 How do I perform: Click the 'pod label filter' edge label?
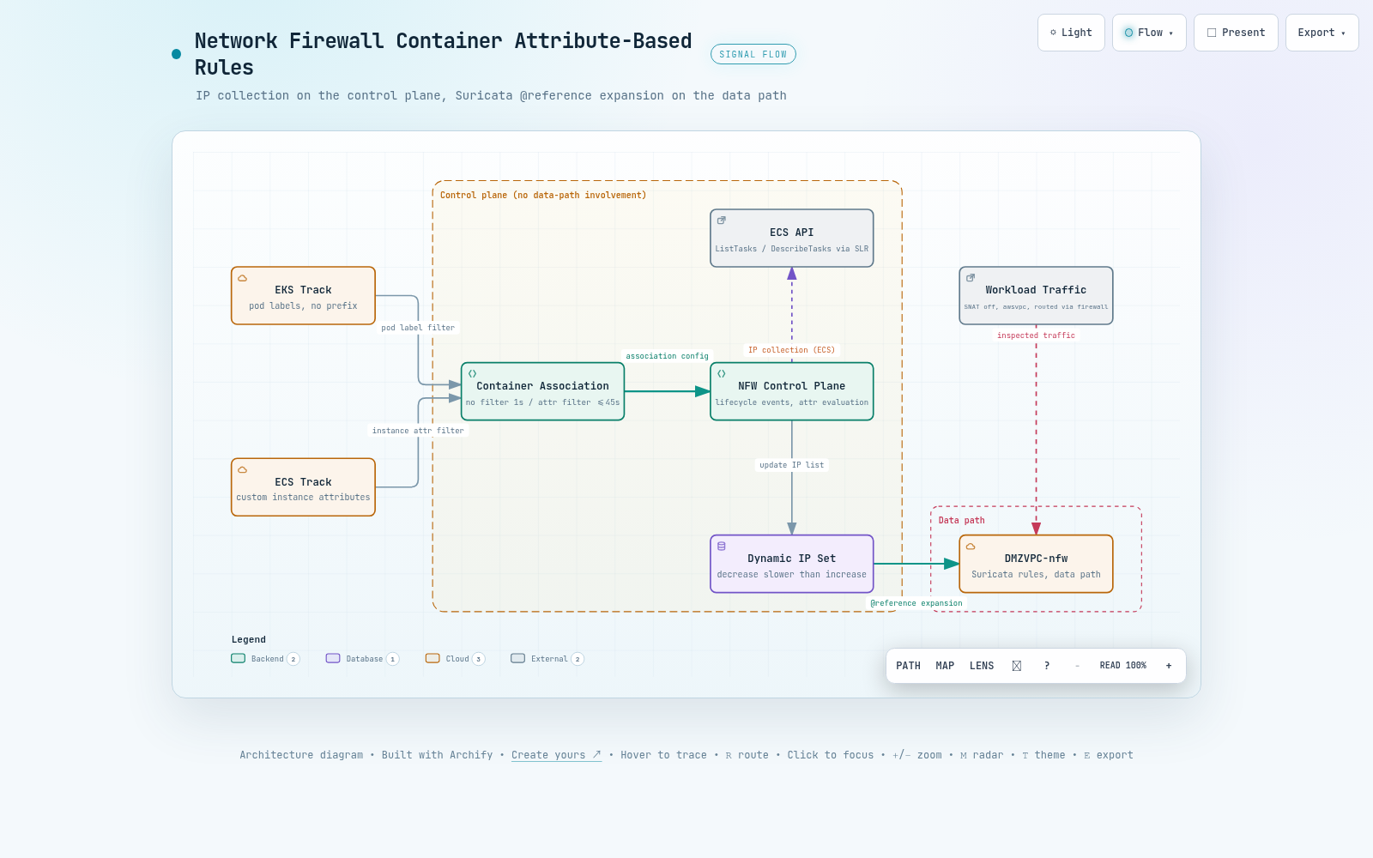click(x=418, y=328)
